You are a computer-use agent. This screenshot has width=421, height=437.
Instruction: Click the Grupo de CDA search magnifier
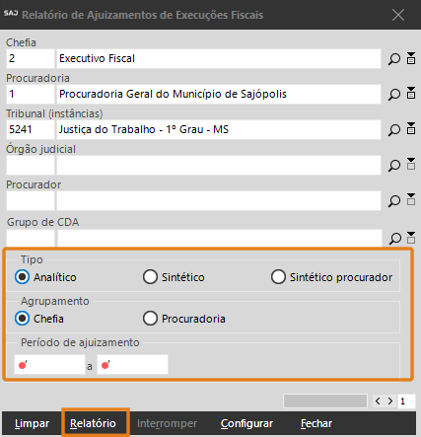pos(394,239)
